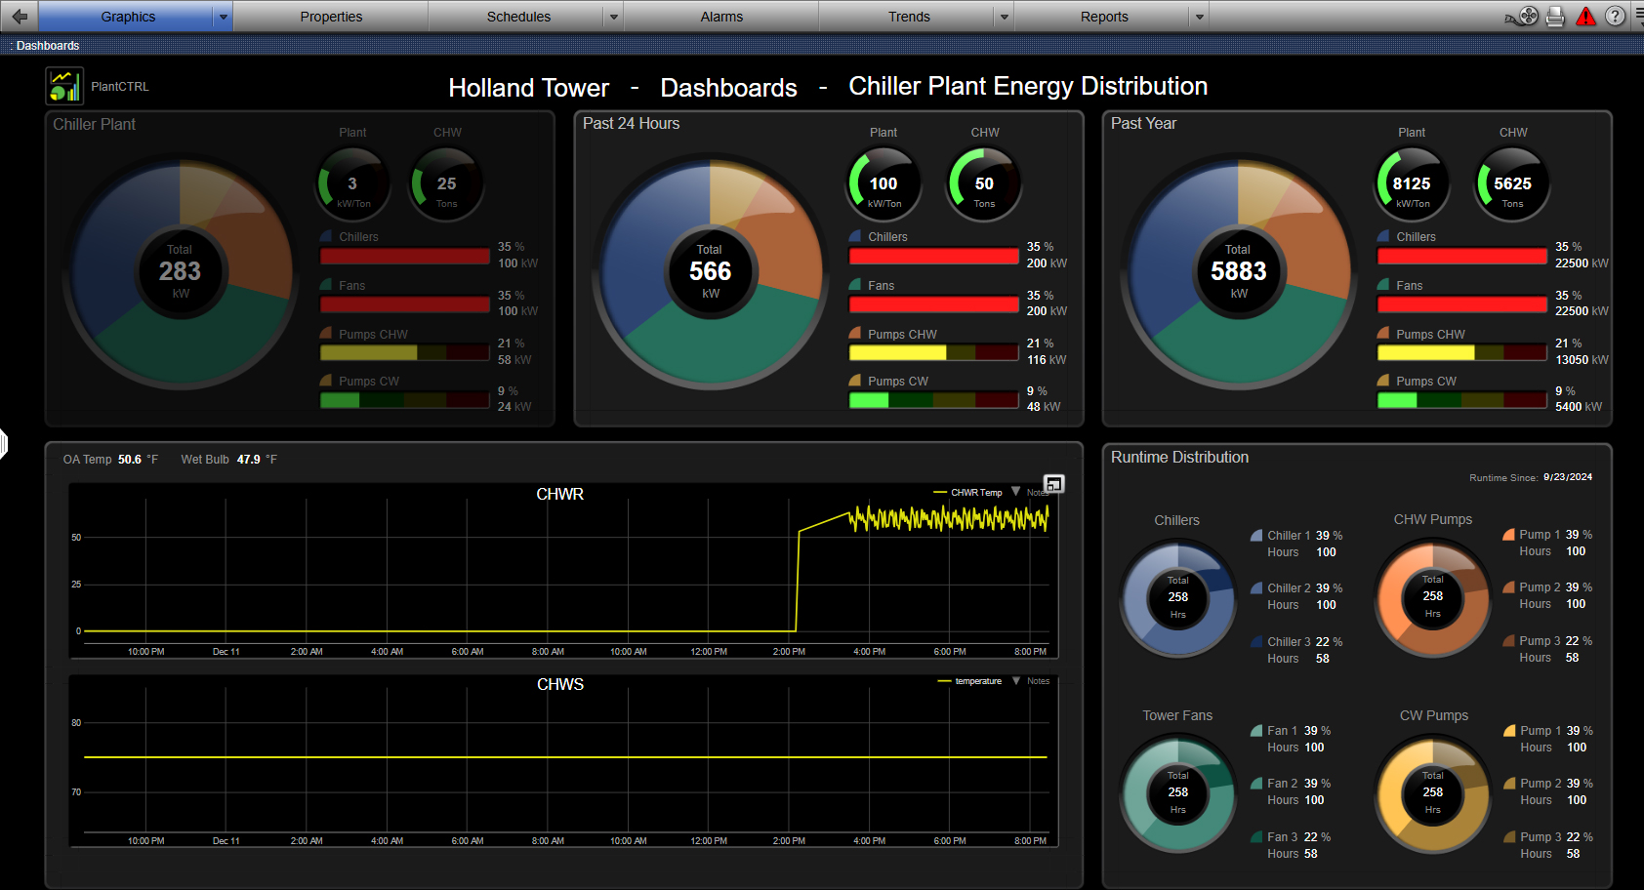This screenshot has height=890, width=1644.
Task: Toggle Notes on the CHWS chart
Action: (1038, 681)
